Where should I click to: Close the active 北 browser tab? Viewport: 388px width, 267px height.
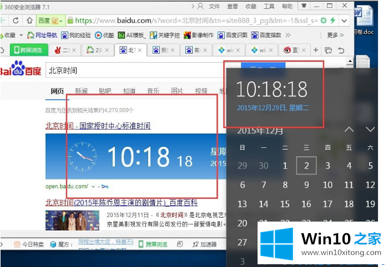click(139, 50)
